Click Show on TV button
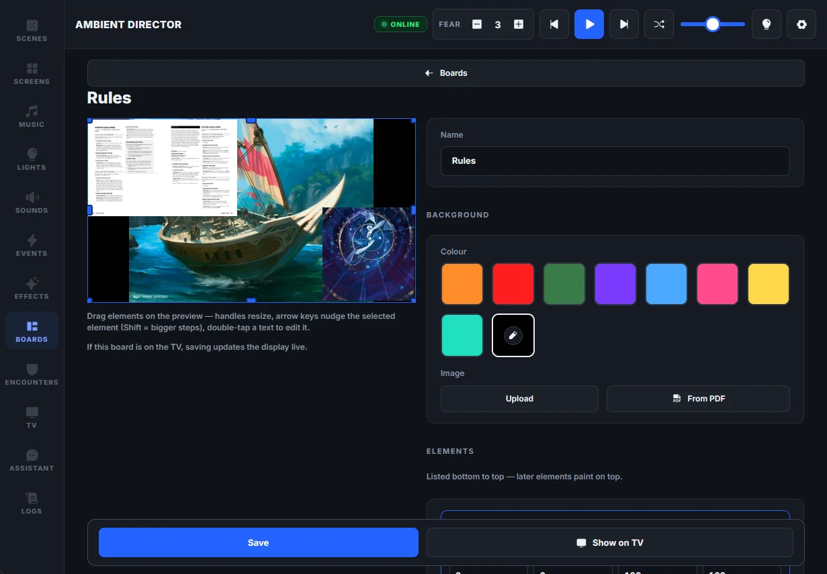Image resolution: width=827 pixels, height=574 pixels. (x=610, y=542)
